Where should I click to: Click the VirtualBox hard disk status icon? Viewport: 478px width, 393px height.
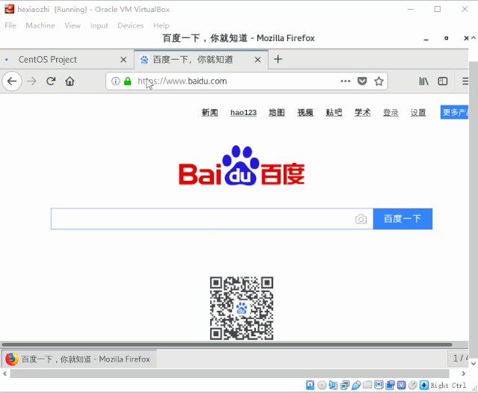[310, 385]
